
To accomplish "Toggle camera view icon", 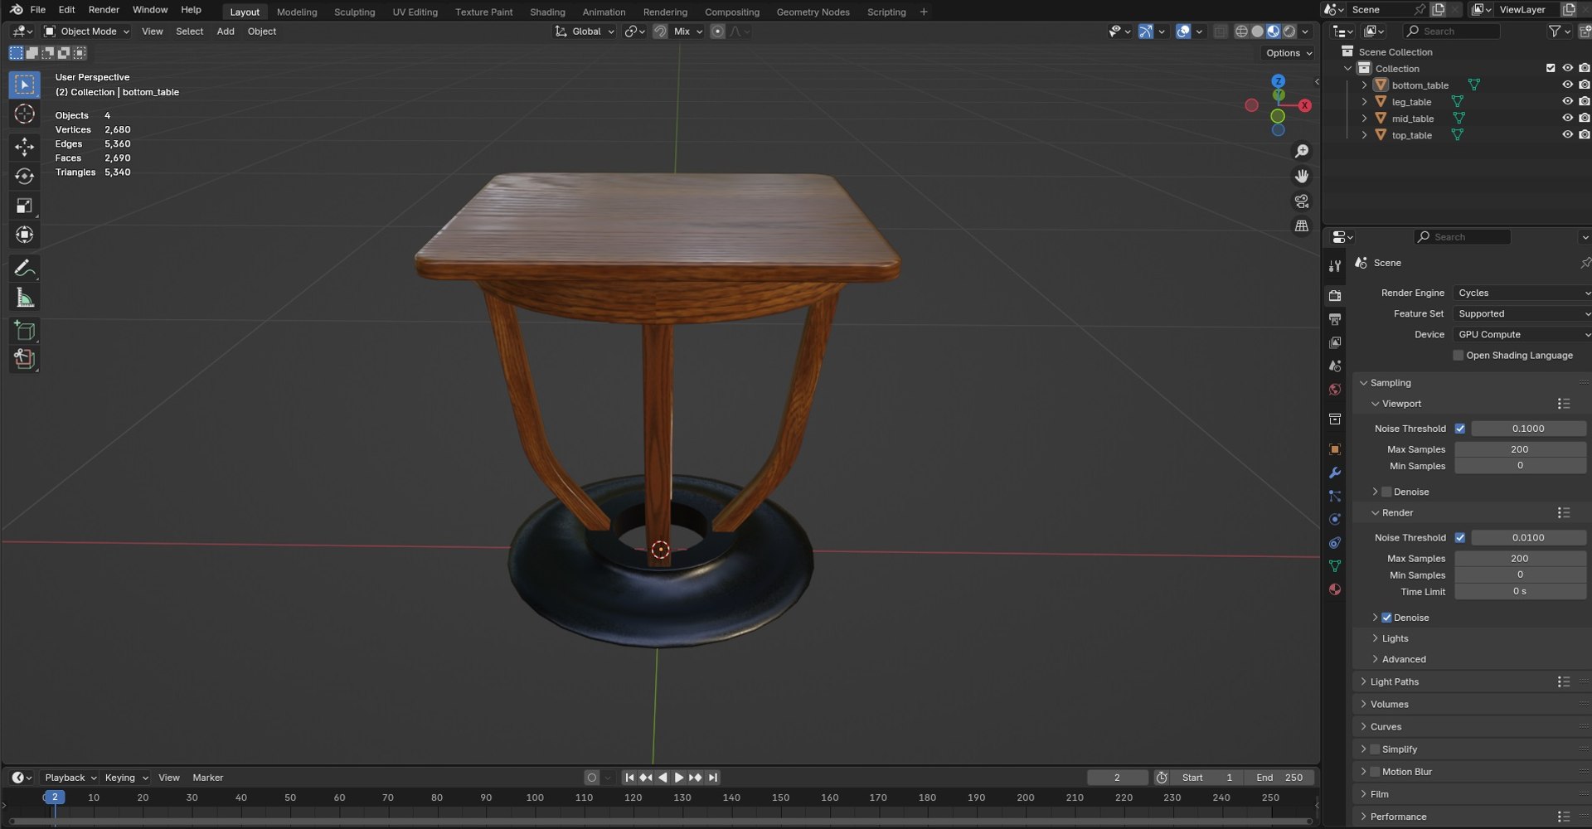I will point(1302,201).
